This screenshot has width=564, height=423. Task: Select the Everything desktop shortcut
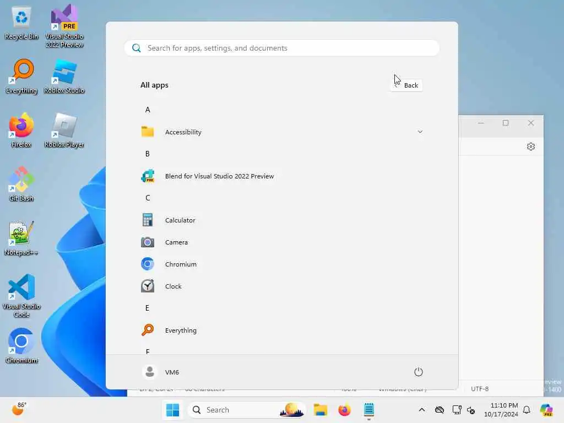[21, 76]
